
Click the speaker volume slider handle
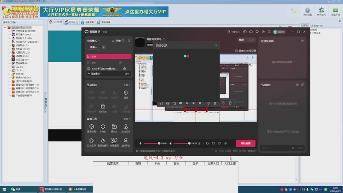[x=189, y=143]
